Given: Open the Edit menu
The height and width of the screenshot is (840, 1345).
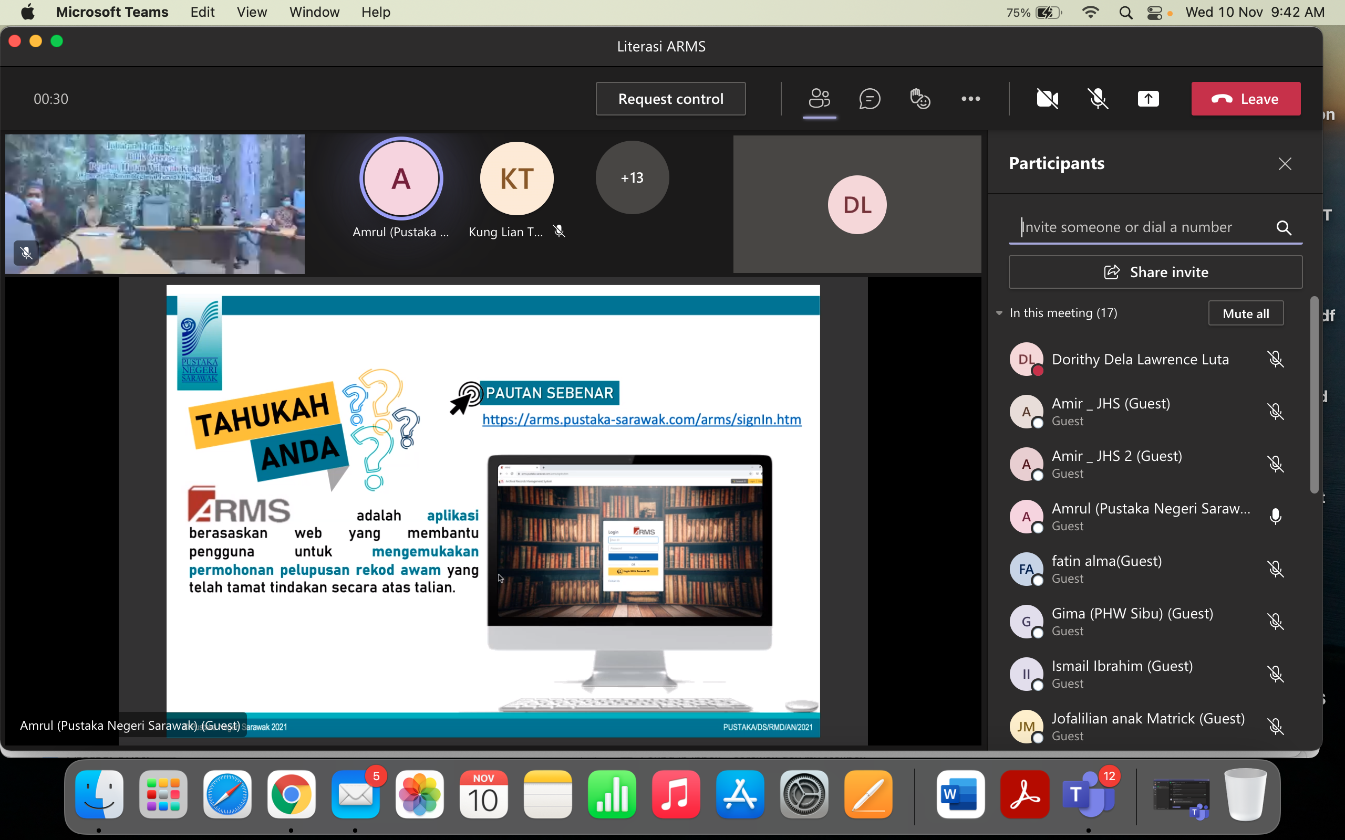Looking at the screenshot, I should pos(202,12).
